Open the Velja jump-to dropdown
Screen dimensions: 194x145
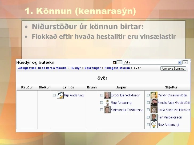(152, 62)
